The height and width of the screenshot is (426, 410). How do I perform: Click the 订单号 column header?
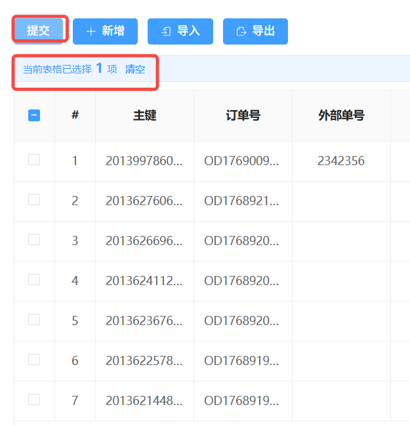point(243,115)
